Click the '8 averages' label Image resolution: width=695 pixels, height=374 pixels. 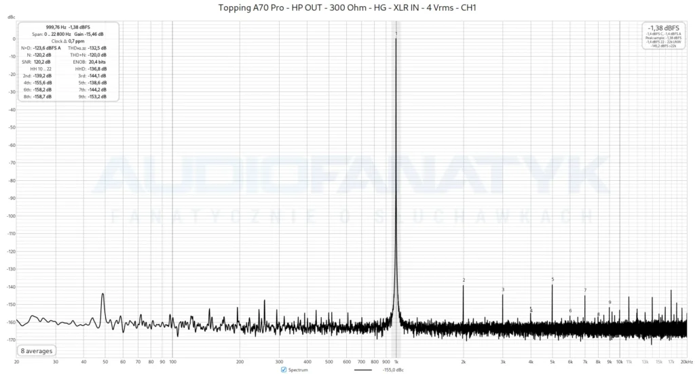[x=37, y=351]
